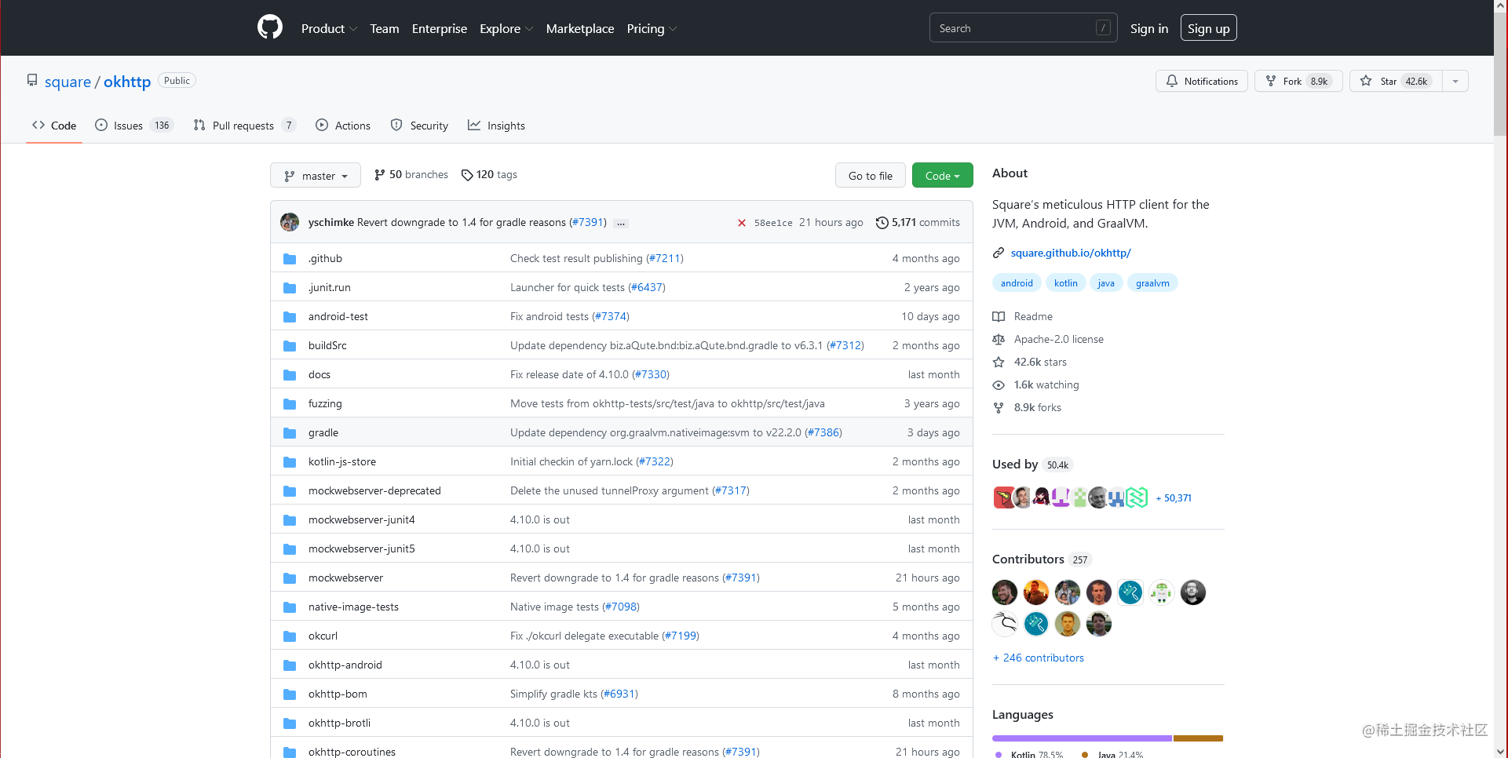Open the square owner link
Image resolution: width=1508 pixels, height=758 pixels.
point(68,82)
